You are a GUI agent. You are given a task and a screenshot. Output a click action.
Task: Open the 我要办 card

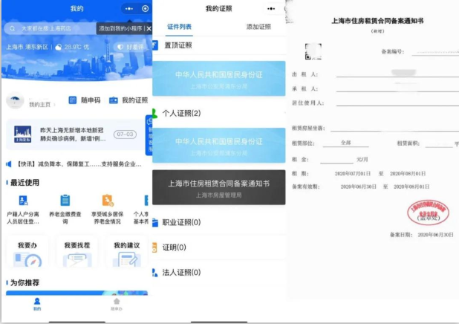[x=27, y=251]
